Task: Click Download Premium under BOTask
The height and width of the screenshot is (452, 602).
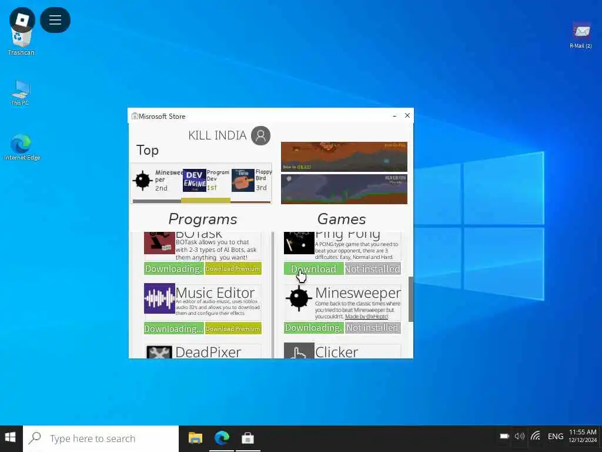Action: 233,268
